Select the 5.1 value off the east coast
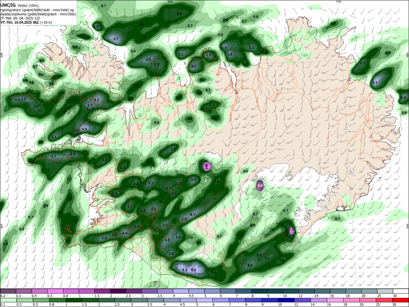 pyautogui.click(x=375, y=83)
